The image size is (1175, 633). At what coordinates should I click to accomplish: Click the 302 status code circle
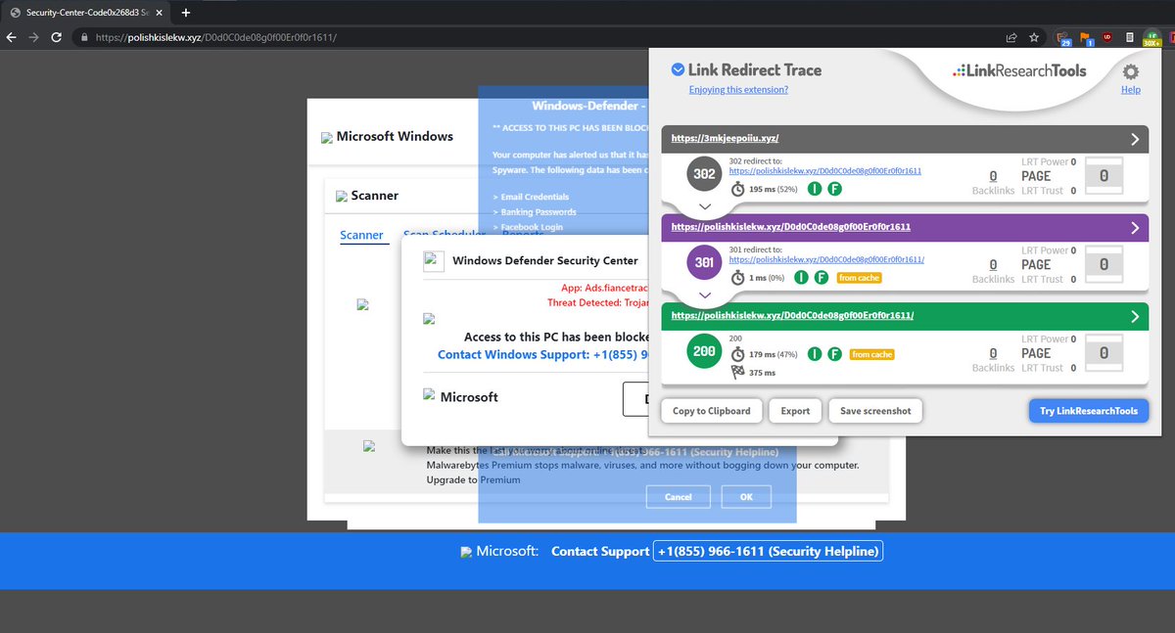[x=704, y=173]
